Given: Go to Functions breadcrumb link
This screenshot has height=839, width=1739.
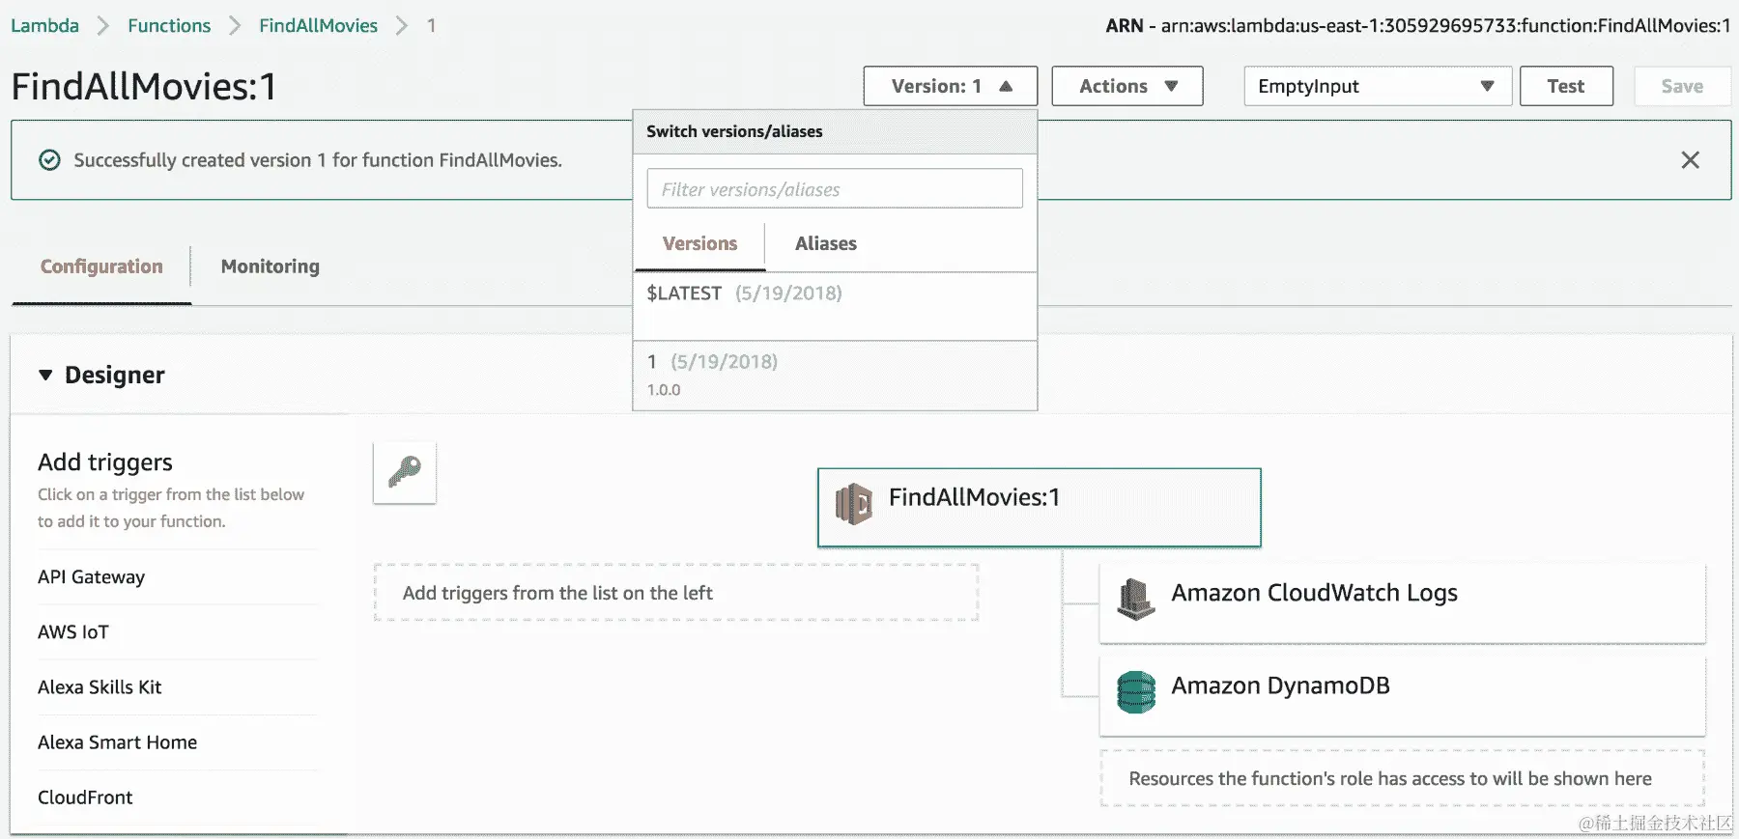Looking at the screenshot, I should click(x=169, y=25).
